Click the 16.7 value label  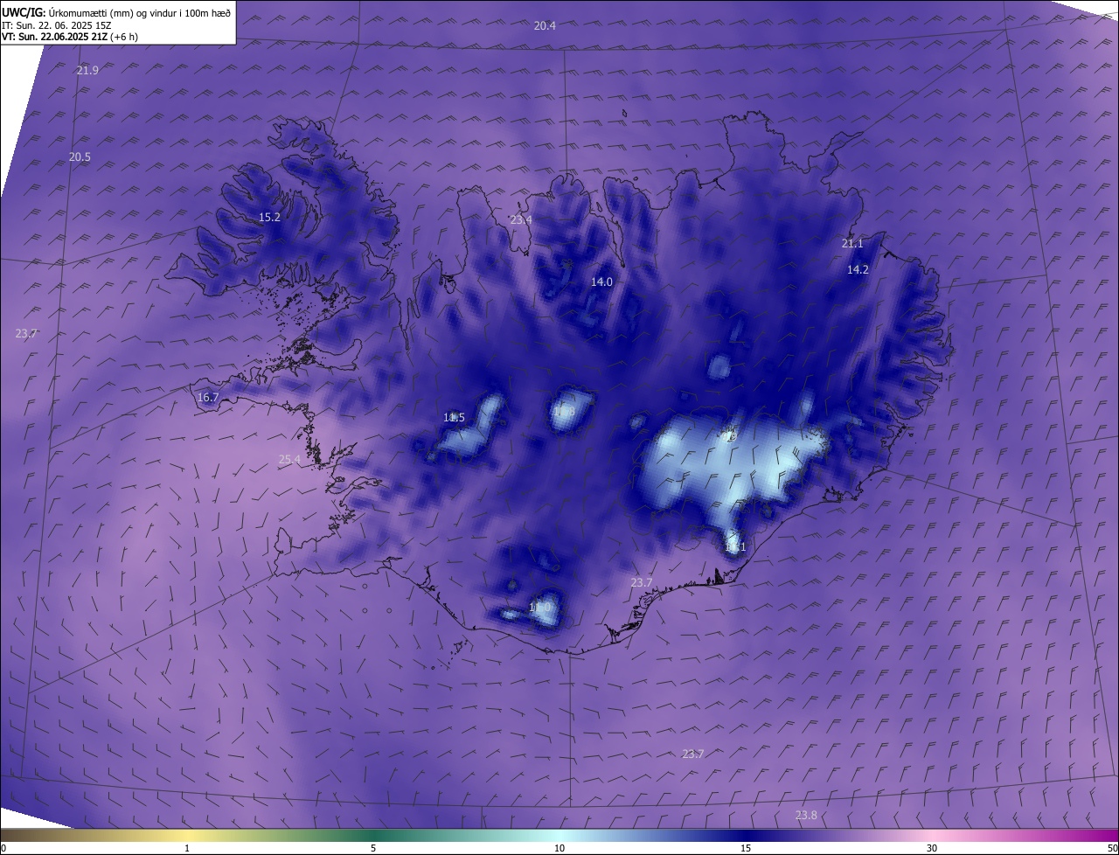[x=208, y=397]
